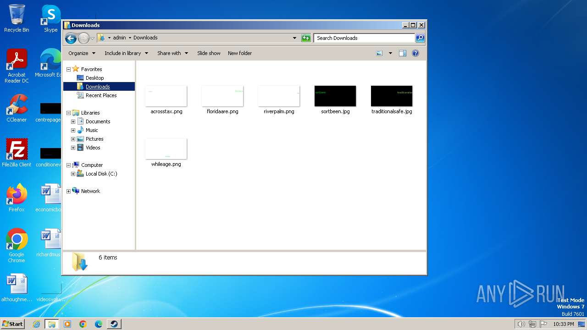The height and width of the screenshot is (330, 587).
Task: Click the Slide show button
Action: pyautogui.click(x=209, y=53)
